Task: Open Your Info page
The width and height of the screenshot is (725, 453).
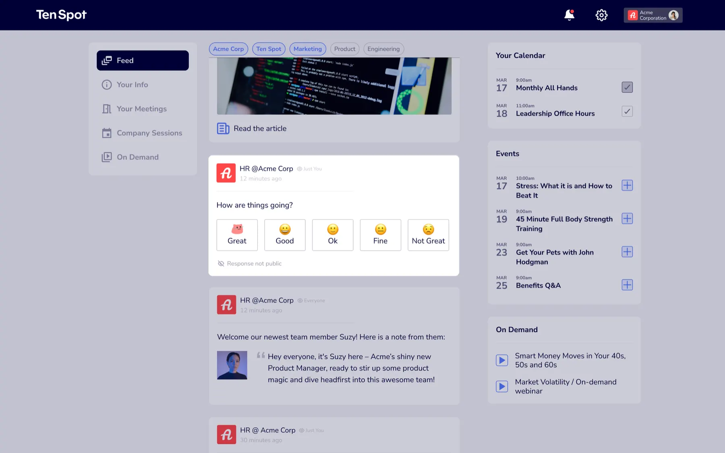Action: [x=143, y=85]
